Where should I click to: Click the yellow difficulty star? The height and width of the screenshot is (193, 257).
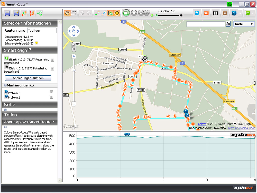[37, 43]
